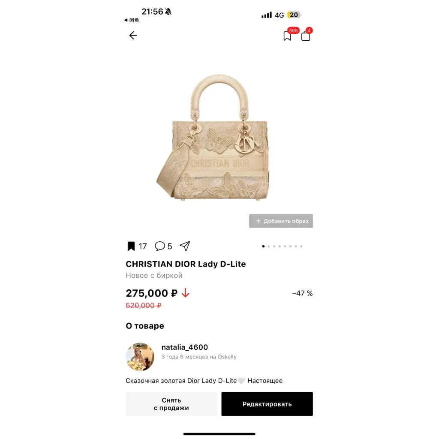
Task: Open seller name natalia_4600
Action: coord(185,347)
